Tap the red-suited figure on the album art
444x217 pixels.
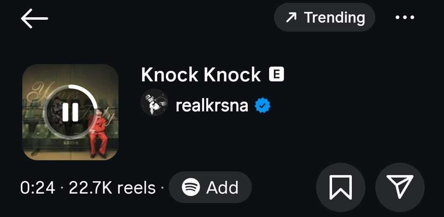pos(98,133)
